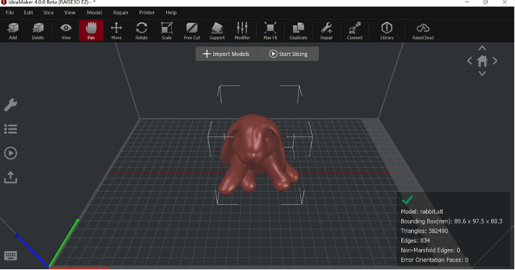
Task: Expand the model list sidebar panel
Action: 10,129
